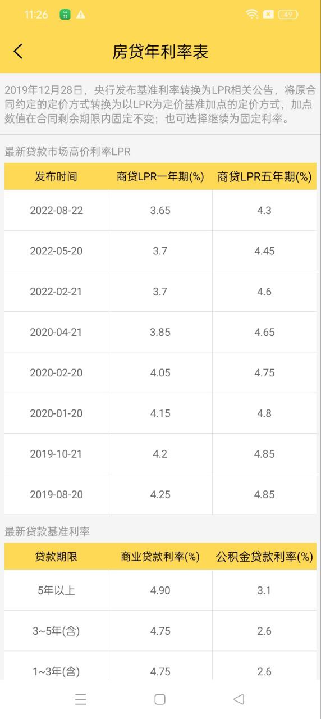Tap the 5年以上 loan term row
This screenshot has height=719, width=321.
160,590
